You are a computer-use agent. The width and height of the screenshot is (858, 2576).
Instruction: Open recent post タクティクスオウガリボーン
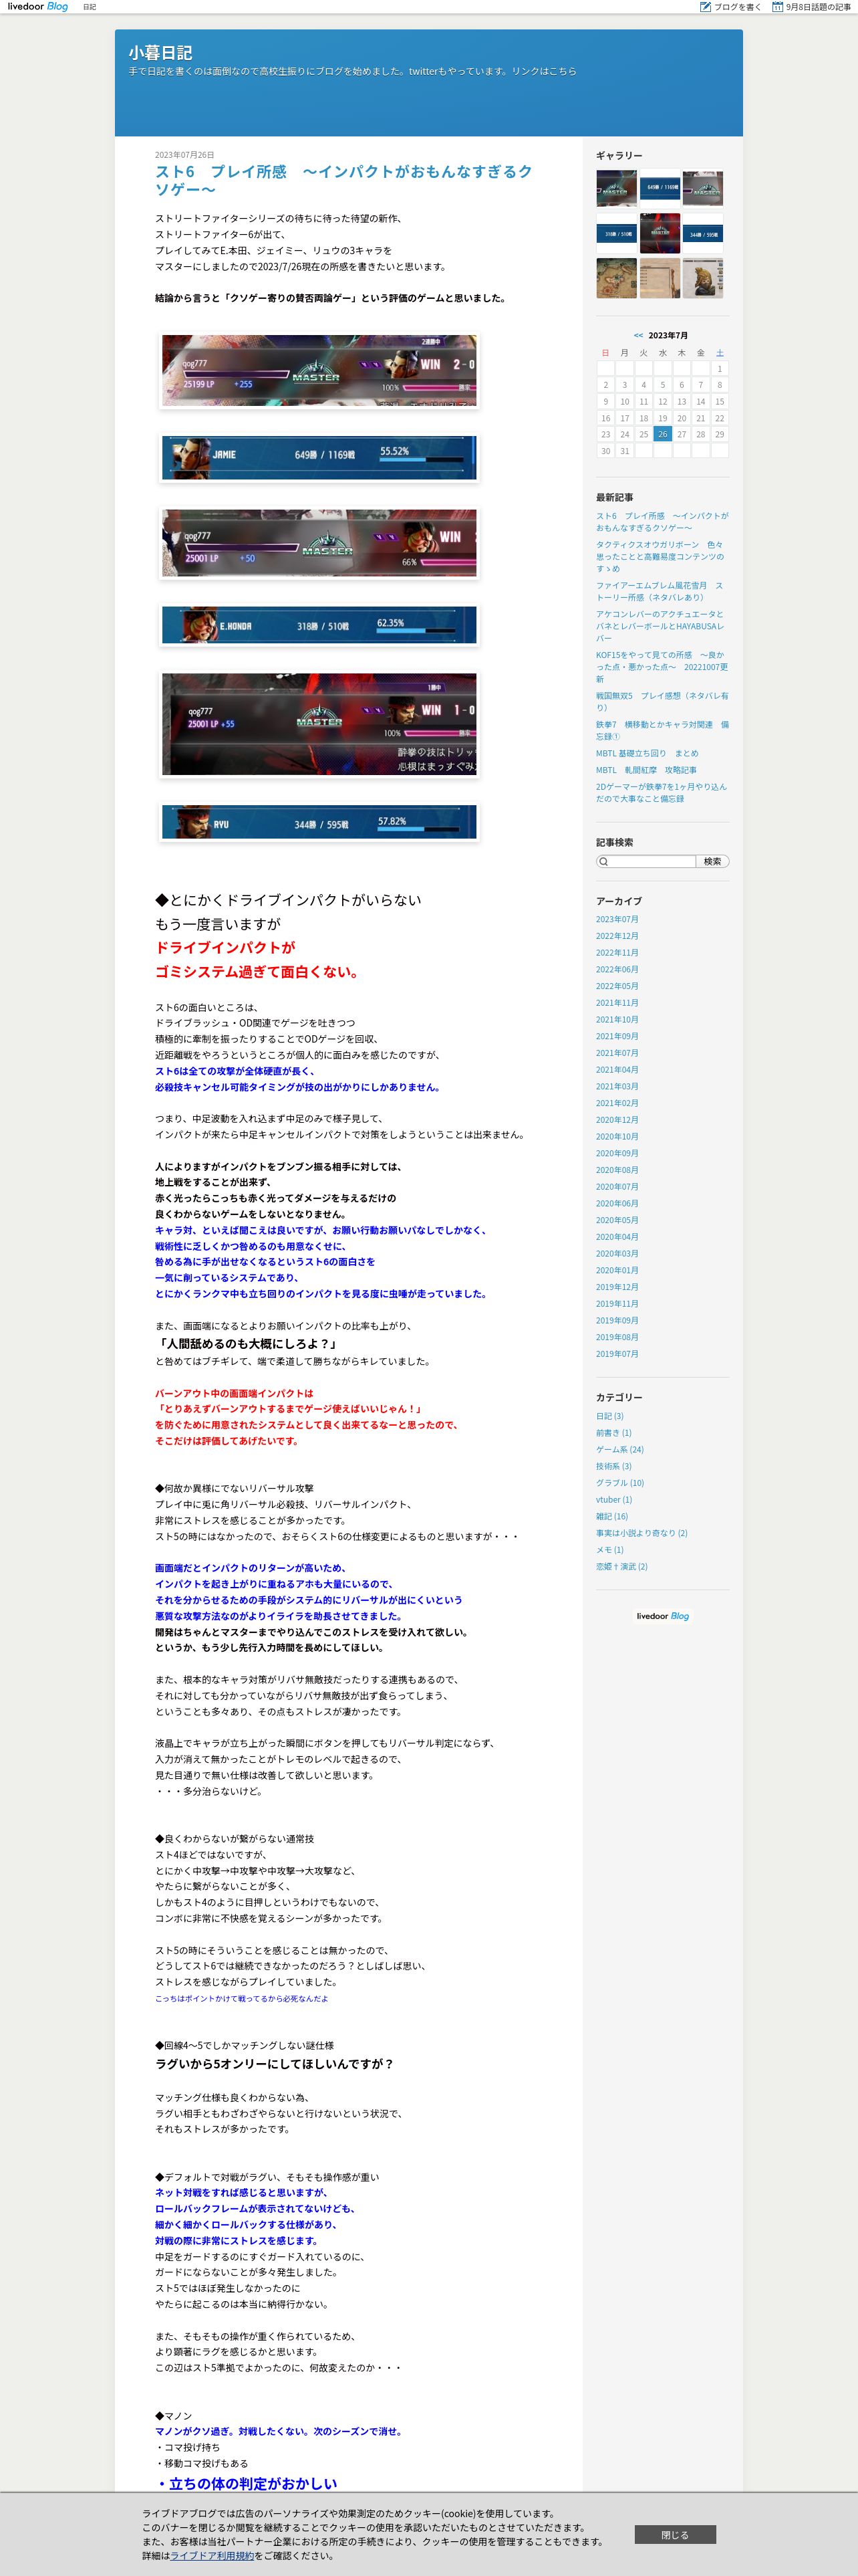tap(660, 557)
